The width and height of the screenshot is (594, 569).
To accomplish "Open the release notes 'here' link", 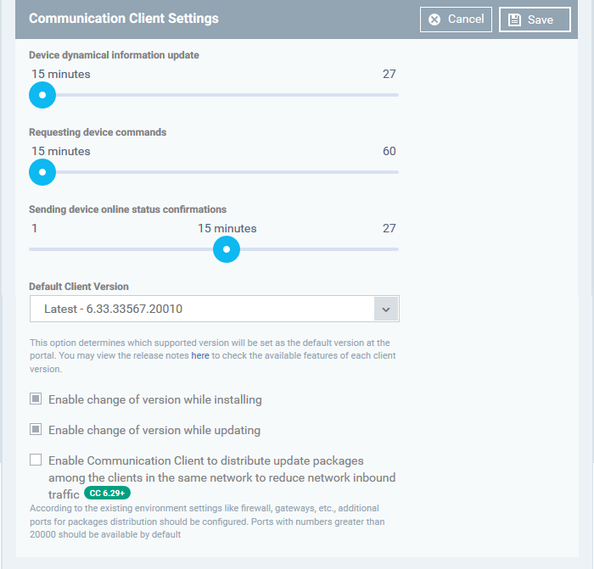I will point(200,355).
